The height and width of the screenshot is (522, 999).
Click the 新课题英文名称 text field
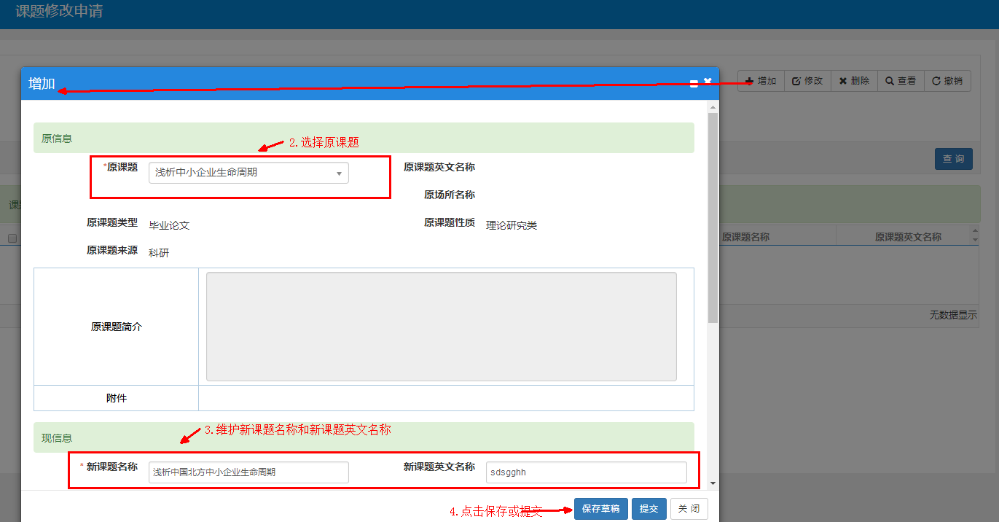coord(586,472)
